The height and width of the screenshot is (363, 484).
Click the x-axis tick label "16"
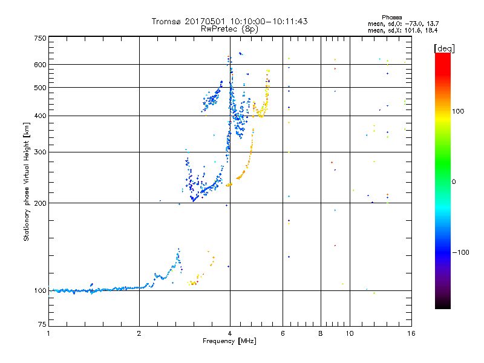(x=411, y=333)
